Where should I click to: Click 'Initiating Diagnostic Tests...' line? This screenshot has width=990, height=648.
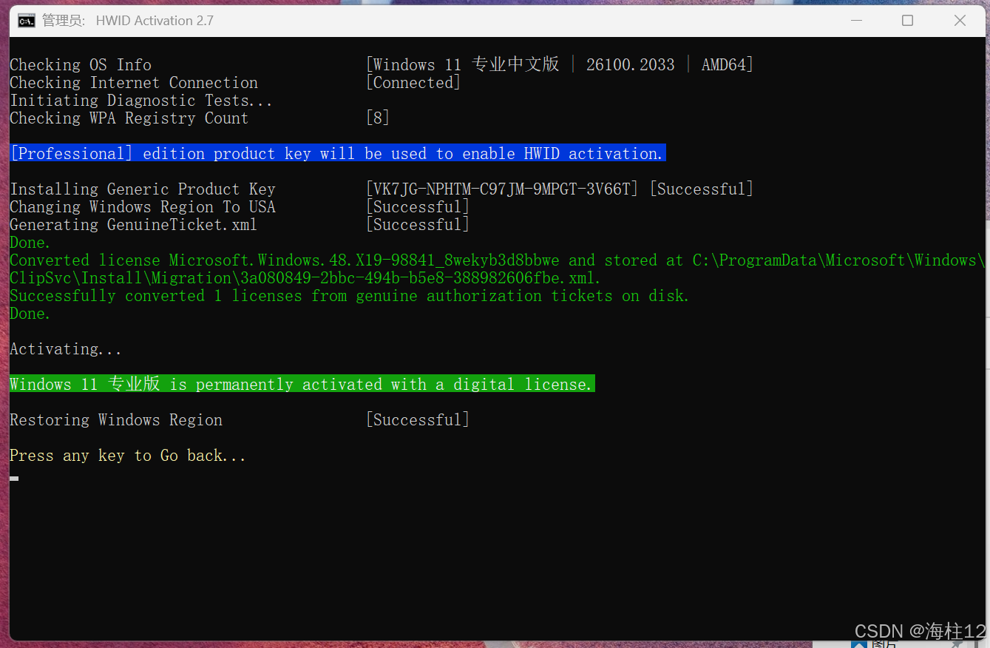click(141, 101)
